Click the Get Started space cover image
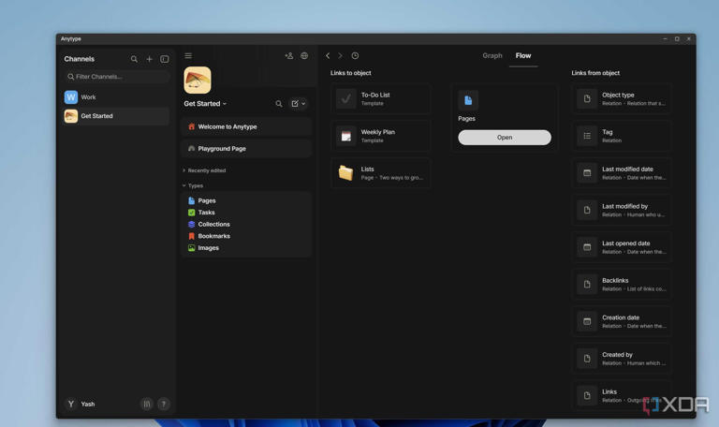This screenshot has height=427, width=719. pyautogui.click(x=198, y=80)
